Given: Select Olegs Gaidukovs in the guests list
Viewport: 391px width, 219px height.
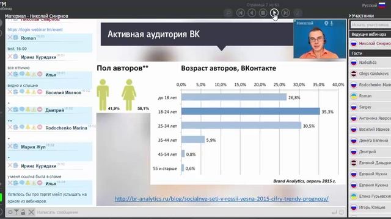Looking at the screenshot, I should (370, 74).
